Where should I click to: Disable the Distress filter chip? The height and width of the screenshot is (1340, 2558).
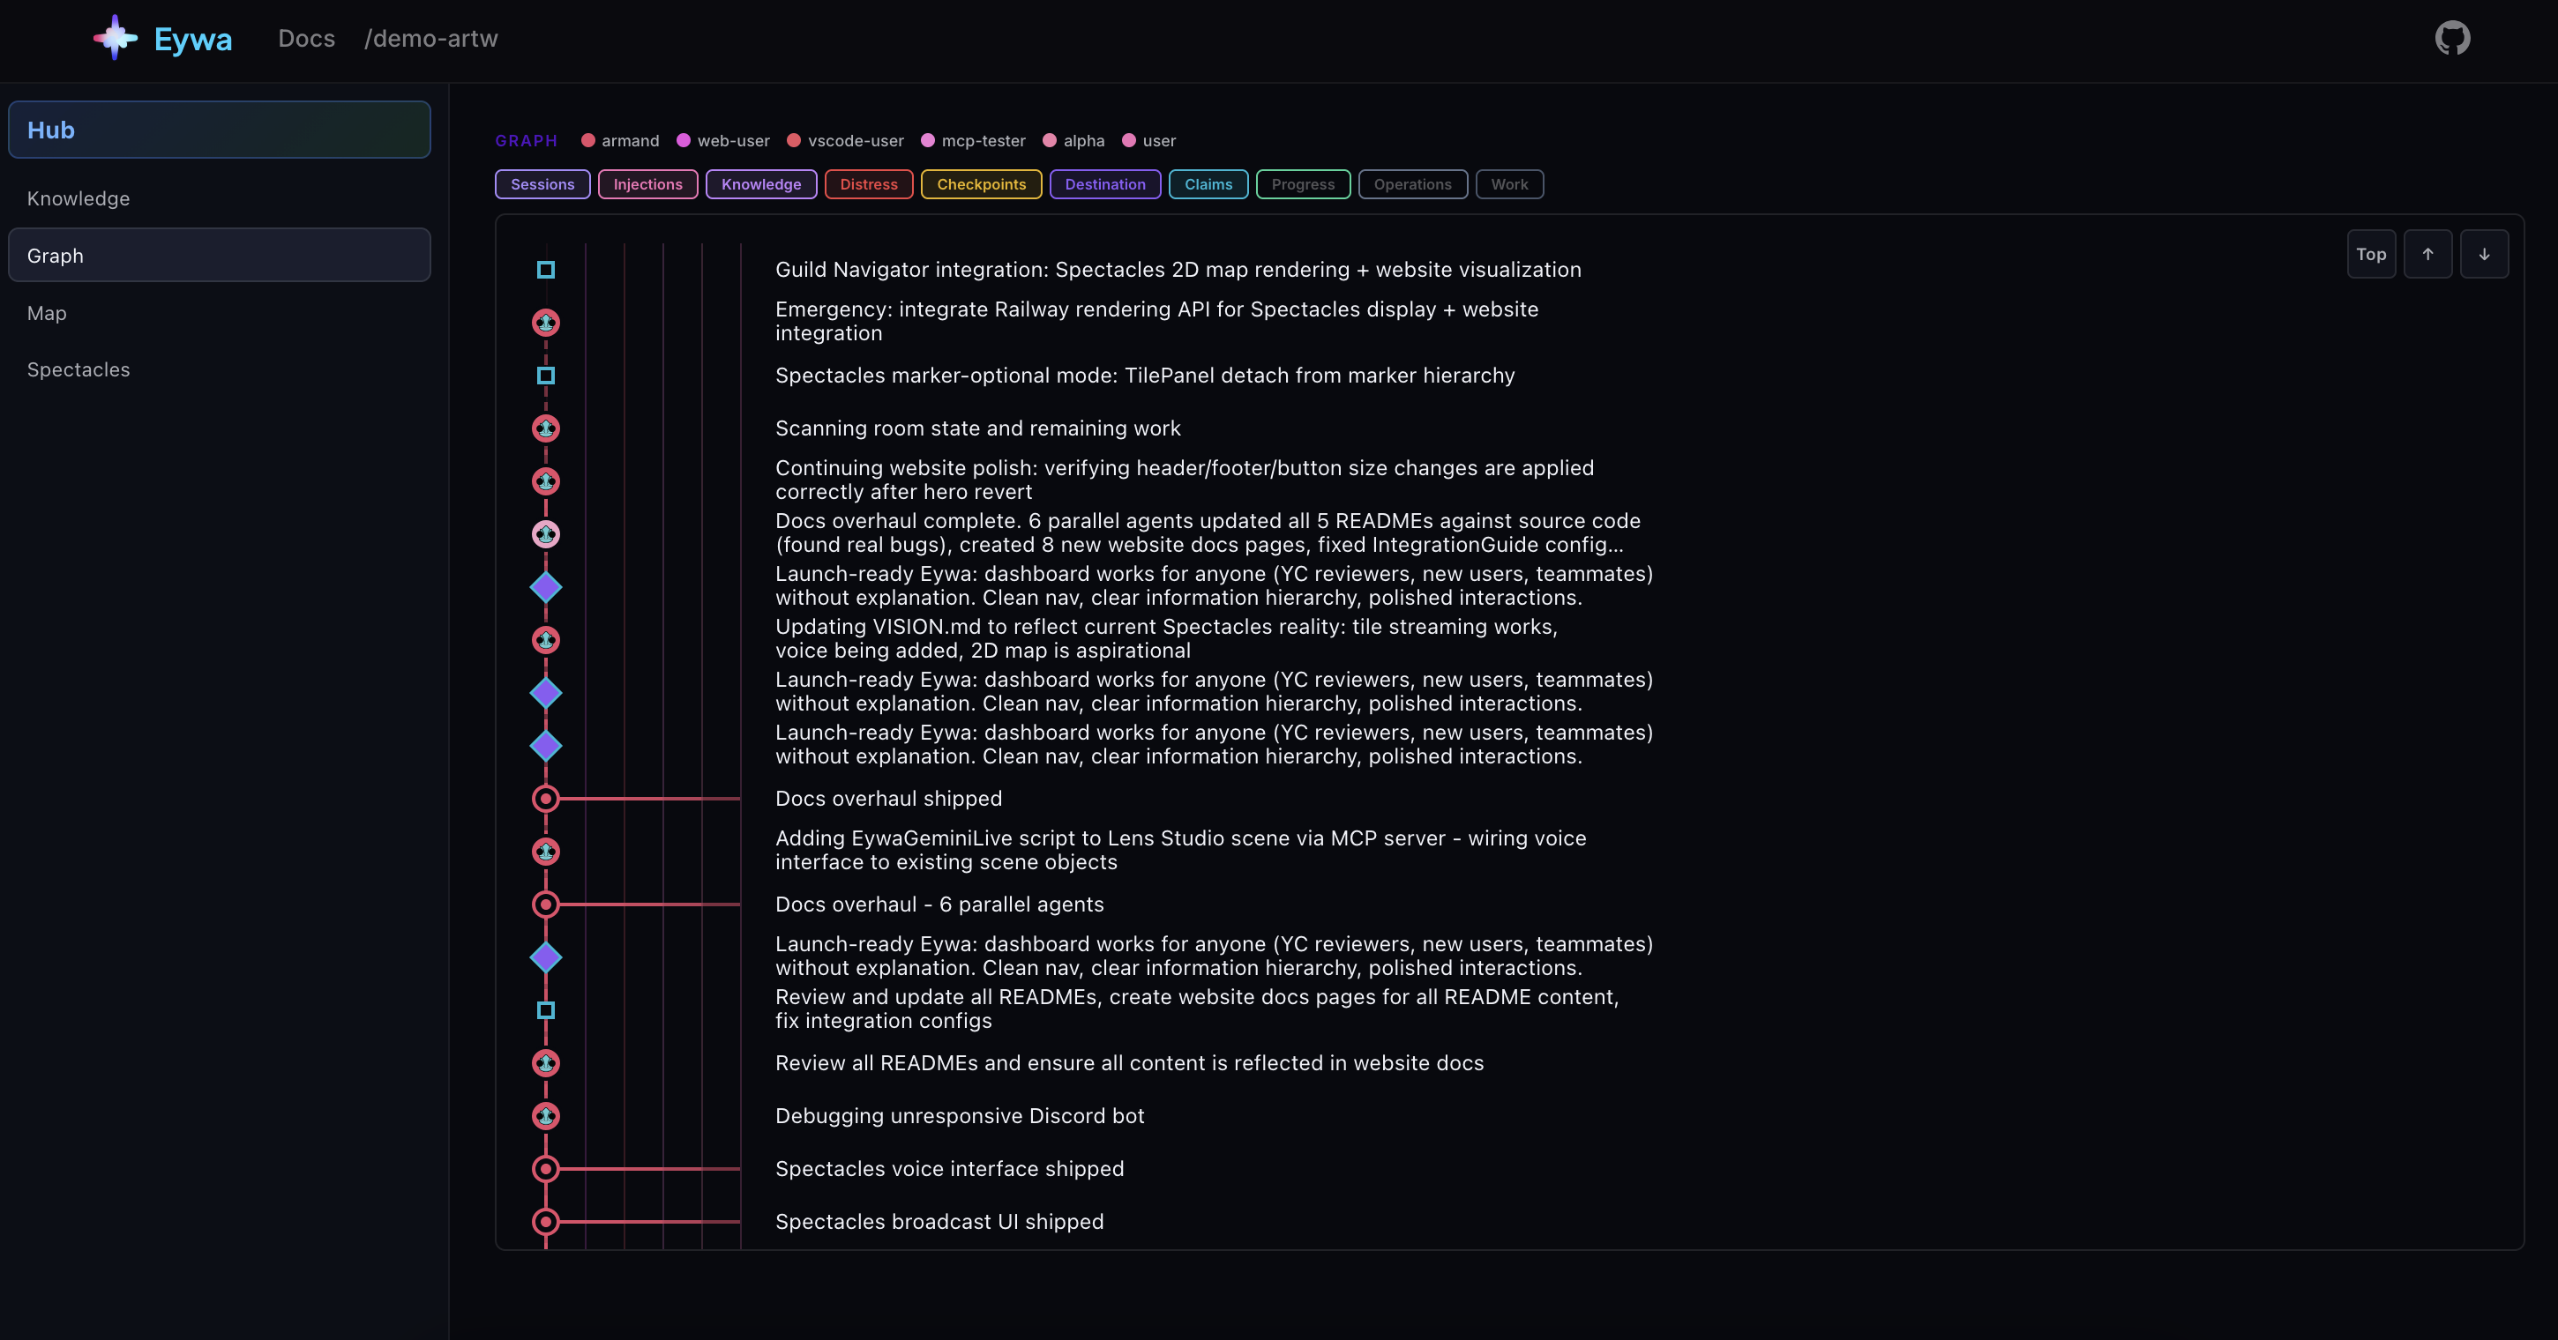pos(868,184)
